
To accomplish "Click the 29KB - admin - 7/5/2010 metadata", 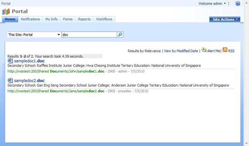I will tap(126, 71).
